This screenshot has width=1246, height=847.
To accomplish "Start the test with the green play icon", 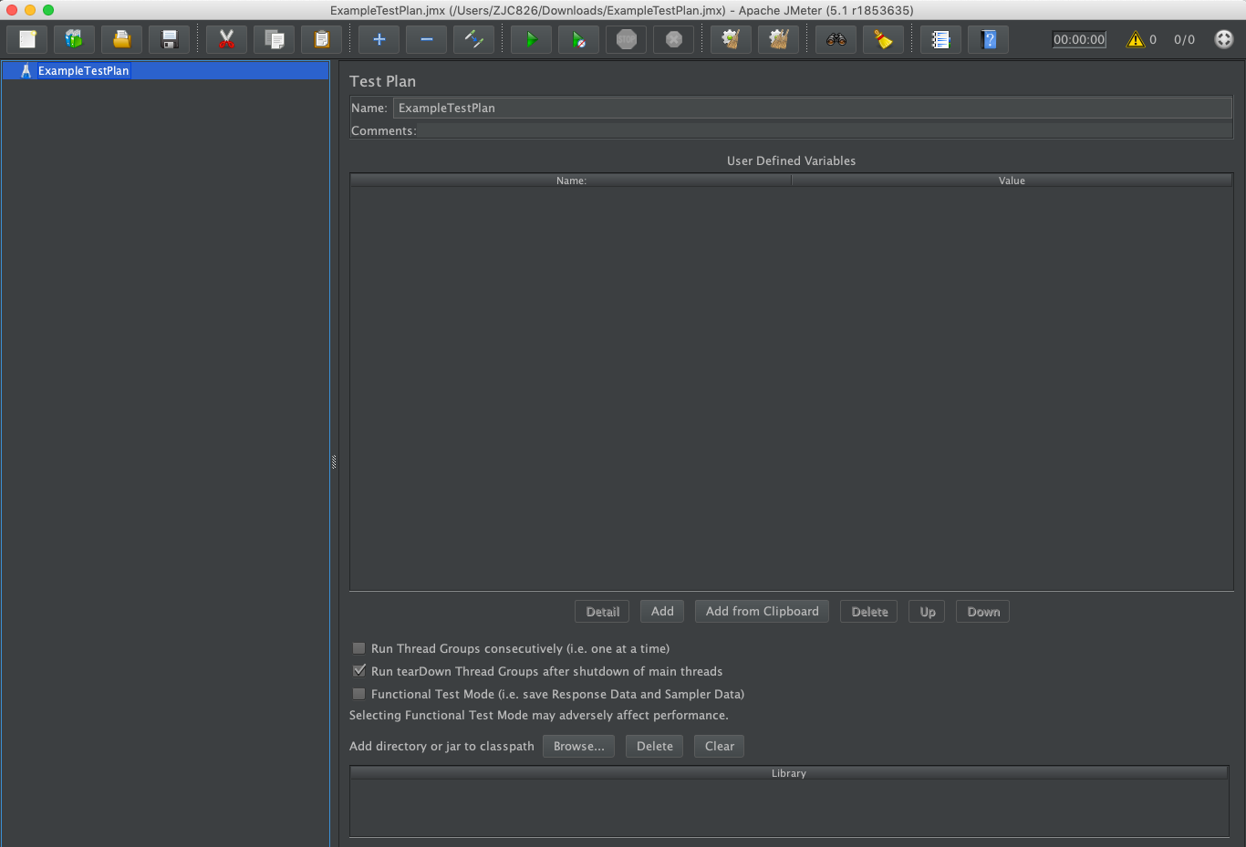I will [532, 39].
